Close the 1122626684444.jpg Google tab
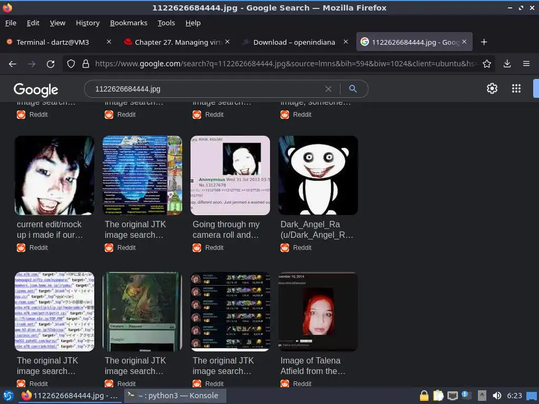 coord(464,42)
